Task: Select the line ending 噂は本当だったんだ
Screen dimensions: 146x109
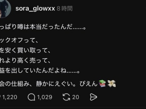Action: 43,27
